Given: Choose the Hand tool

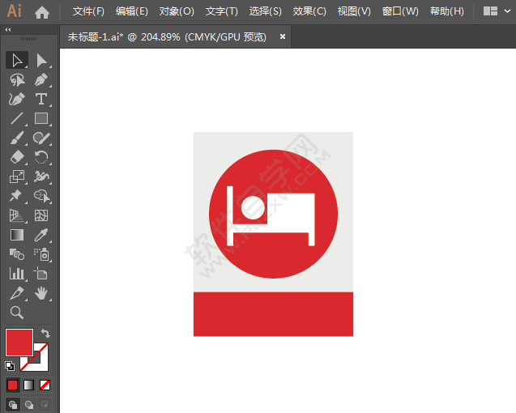Looking at the screenshot, I should (41, 293).
